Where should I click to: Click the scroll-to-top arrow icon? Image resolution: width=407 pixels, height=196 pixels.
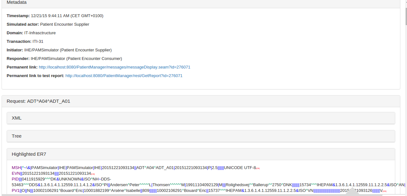[352, 192]
